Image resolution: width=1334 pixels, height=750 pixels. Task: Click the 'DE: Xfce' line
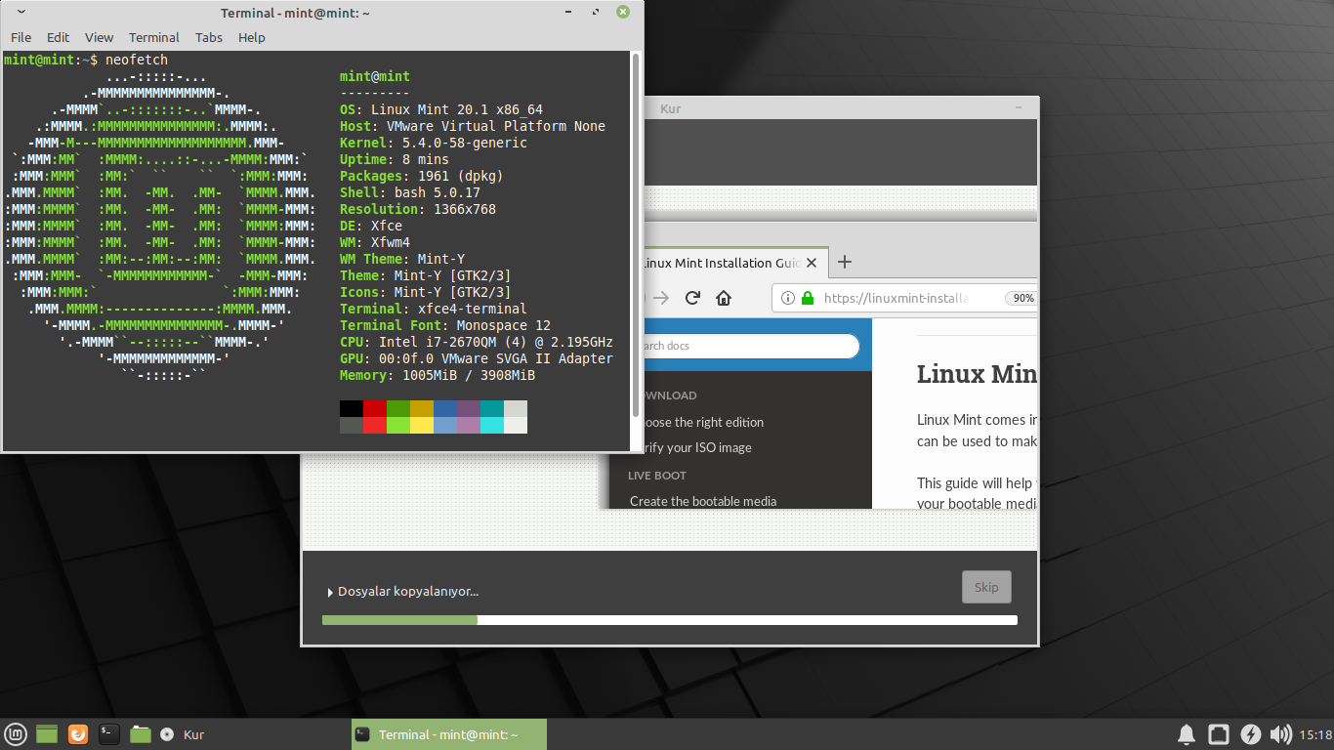click(371, 226)
